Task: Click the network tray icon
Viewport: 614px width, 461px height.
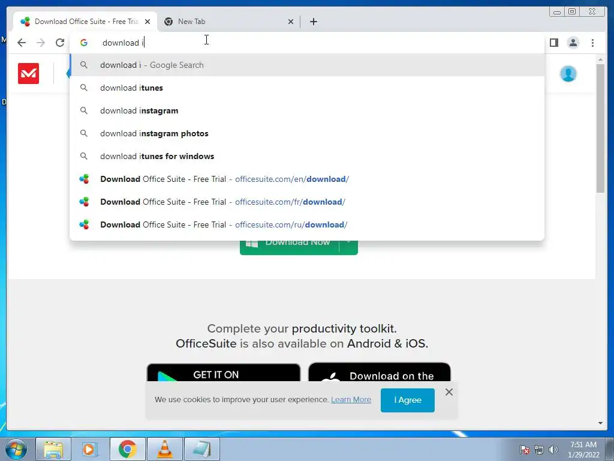Action: coord(539,450)
